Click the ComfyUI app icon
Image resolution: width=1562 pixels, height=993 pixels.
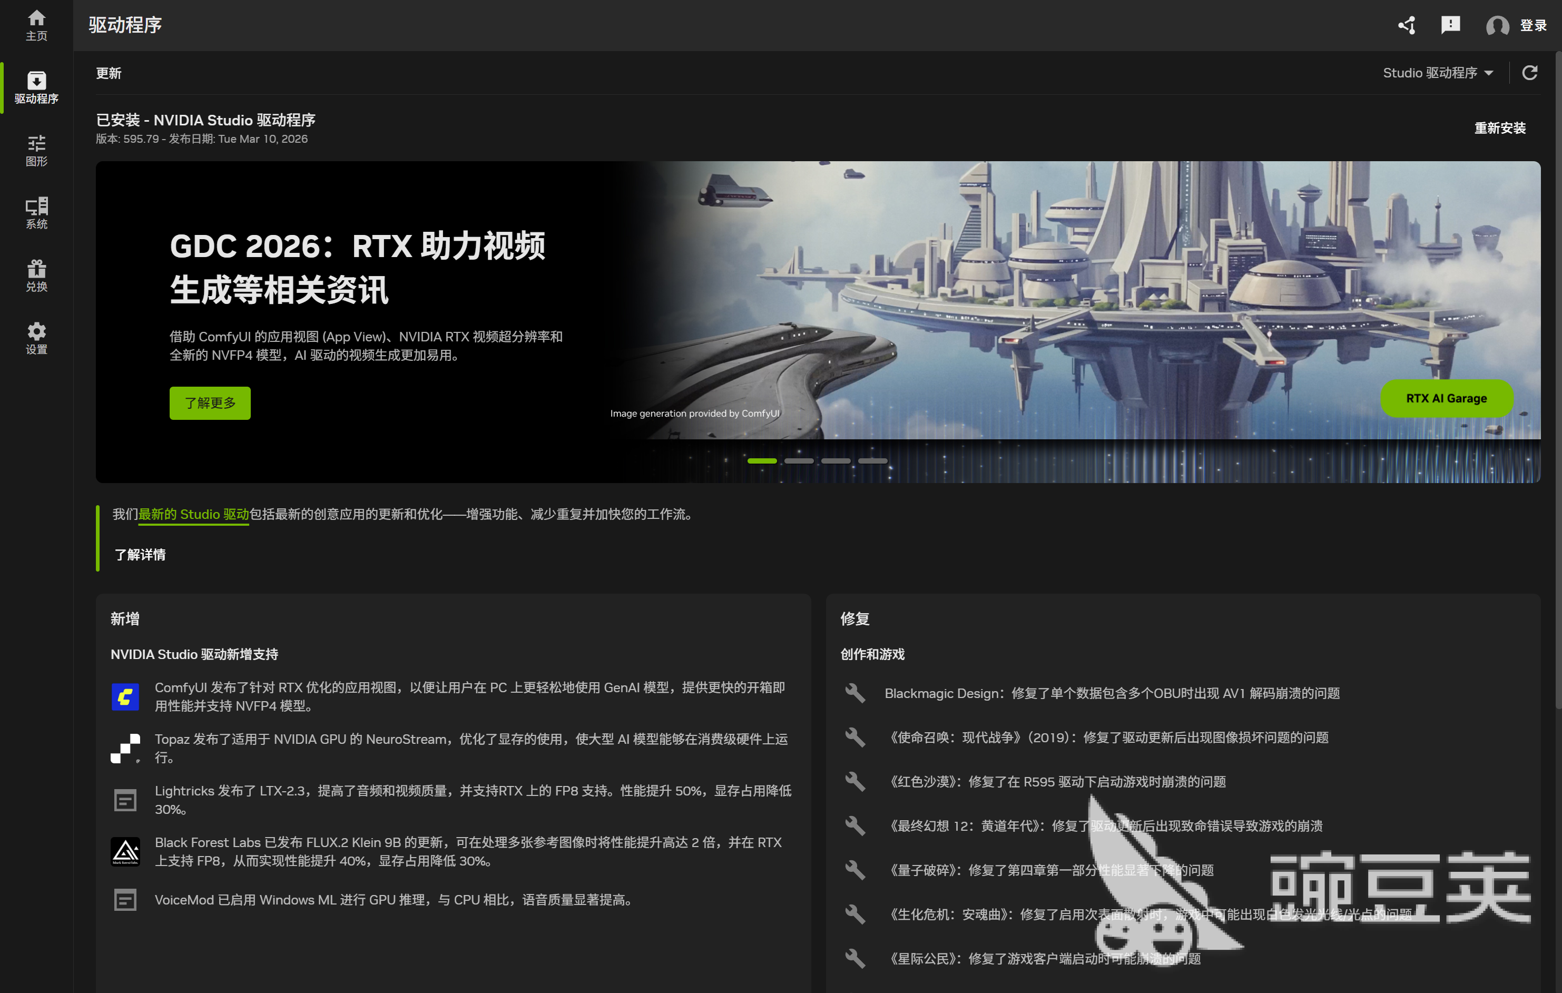click(125, 696)
